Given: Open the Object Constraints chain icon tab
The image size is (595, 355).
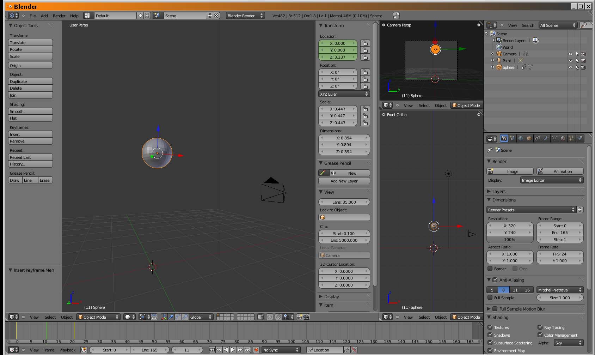Looking at the screenshot, I should coord(538,139).
